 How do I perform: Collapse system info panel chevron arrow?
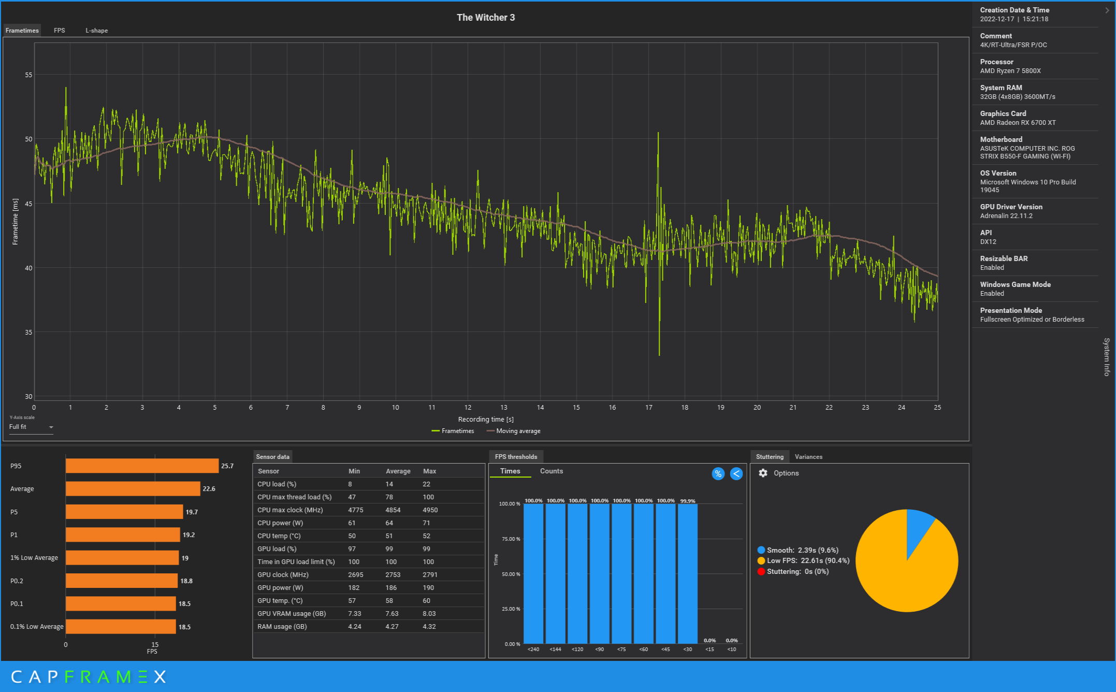(x=1107, y=10)
